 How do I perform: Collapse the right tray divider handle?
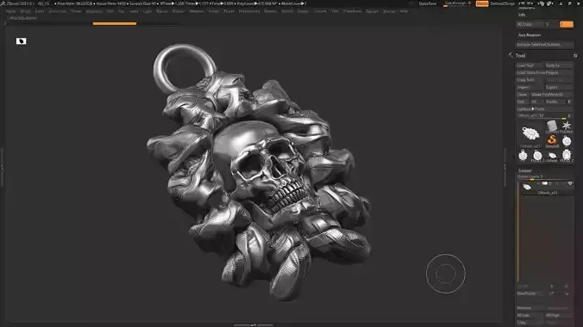(505, 168)
